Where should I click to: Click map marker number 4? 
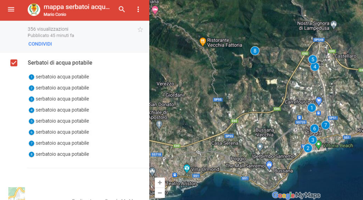pos(315,67)
